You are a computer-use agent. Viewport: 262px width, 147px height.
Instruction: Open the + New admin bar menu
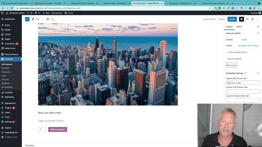(x=46, y=13)
